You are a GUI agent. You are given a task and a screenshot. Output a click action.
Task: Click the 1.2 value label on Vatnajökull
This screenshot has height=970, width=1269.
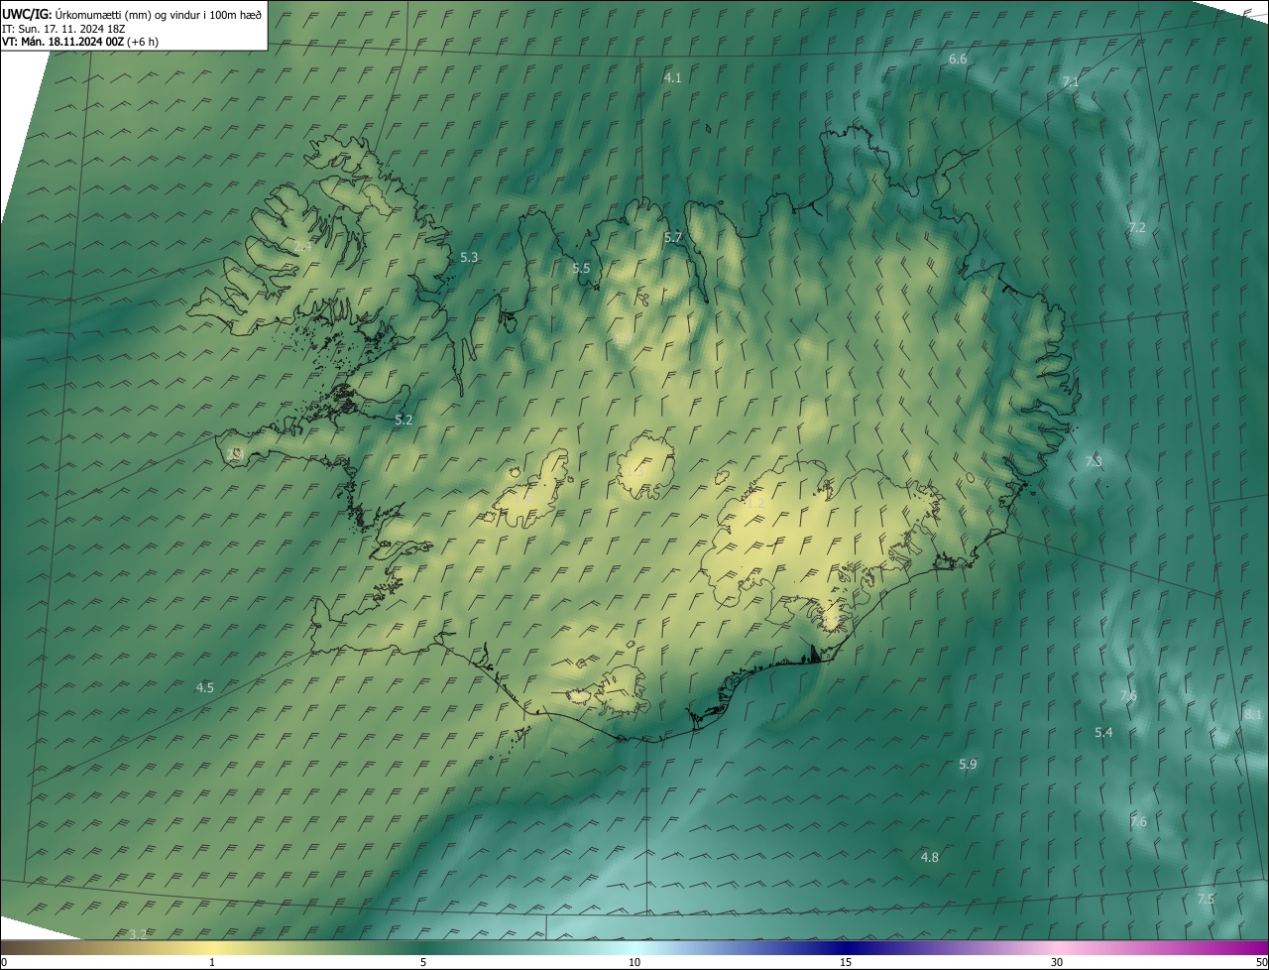point(755,504)
